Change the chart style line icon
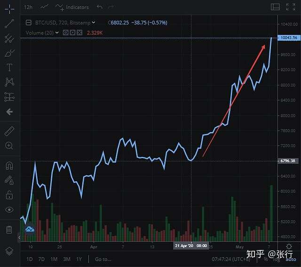 tap(45, 7)
